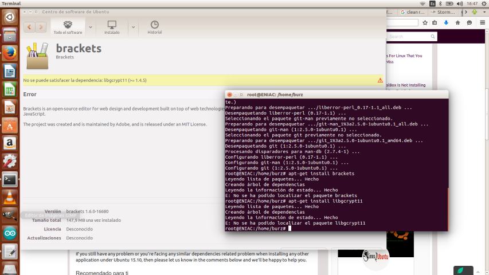Click the scroll up arrow in Firefox scrollbar
Screen dimensions: 489x275
(x=487, y=30)
